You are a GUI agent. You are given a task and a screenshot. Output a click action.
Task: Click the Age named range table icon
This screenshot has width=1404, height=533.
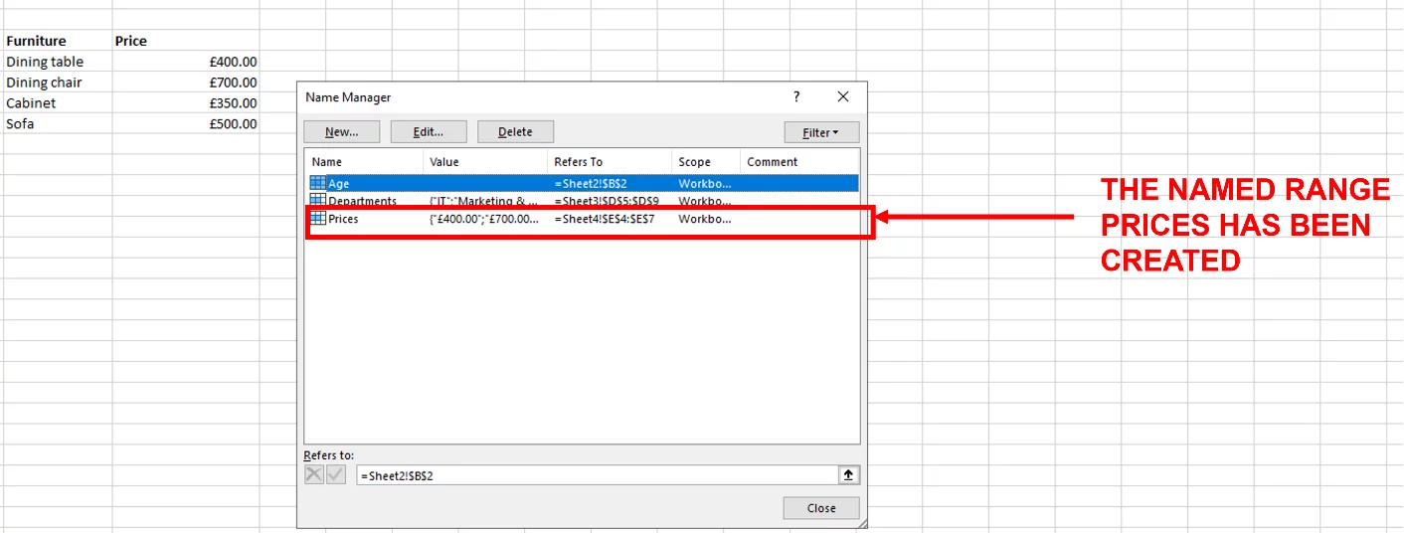click(x=318, y=183)
